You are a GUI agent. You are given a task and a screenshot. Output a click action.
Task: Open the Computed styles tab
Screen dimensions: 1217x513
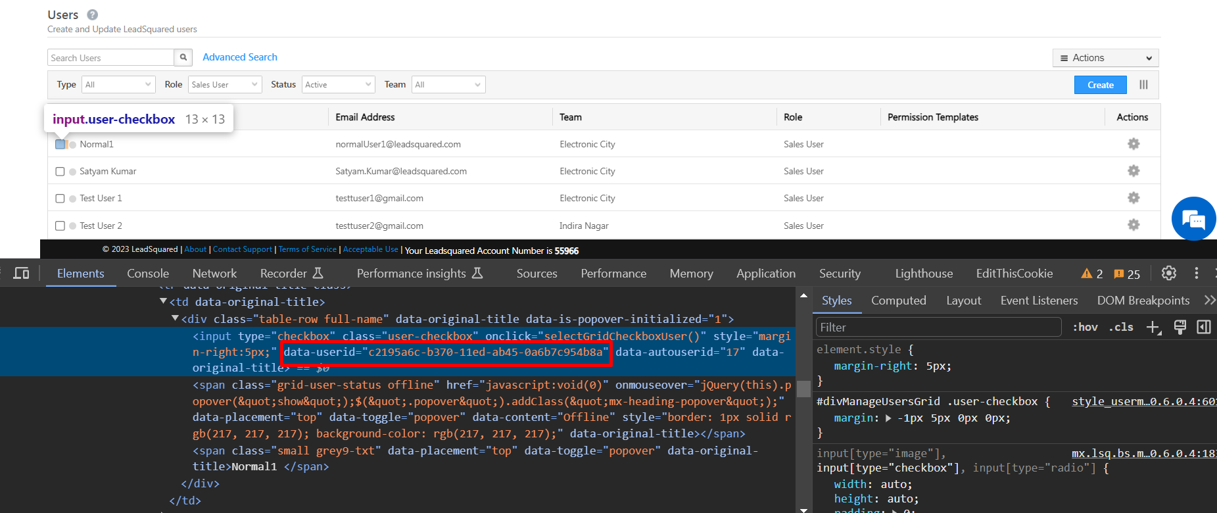tap(898, 301)
